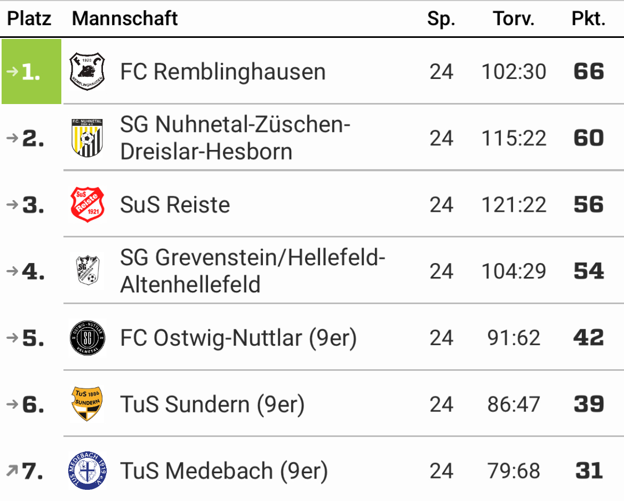Open the SG Nuhnetal yellow-black striped crest
The height and width of the screenshot is (501, 624).
click(87, 138)
